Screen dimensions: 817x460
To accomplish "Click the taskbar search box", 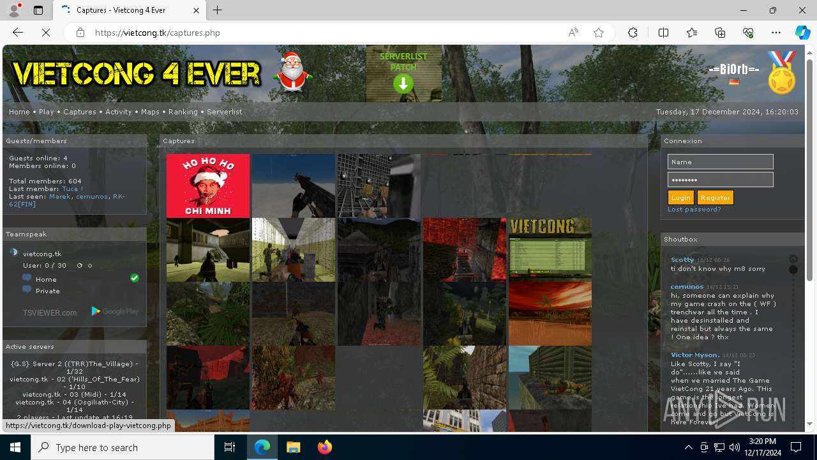I will coord(123,447).
